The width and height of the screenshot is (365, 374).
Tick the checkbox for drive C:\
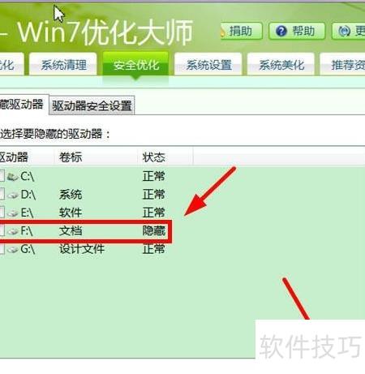pyautogui.click(x=2, y=176)
